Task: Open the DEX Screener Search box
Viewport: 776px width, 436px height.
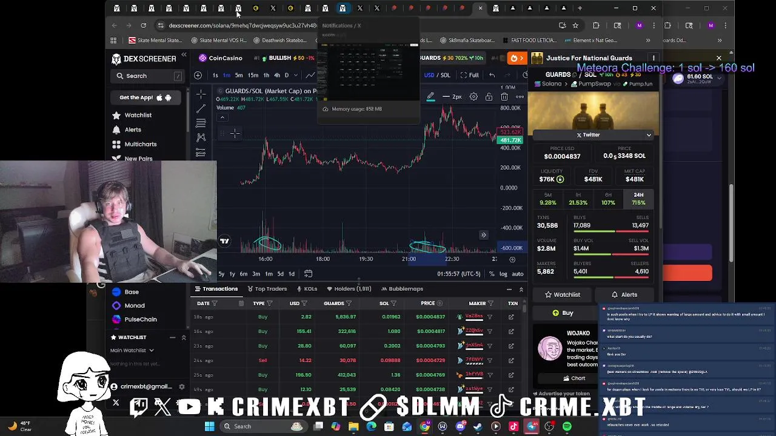Action: 147,76
